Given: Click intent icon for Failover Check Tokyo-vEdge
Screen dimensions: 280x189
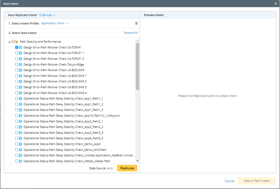Looking at the screenshot, I should 20,64.
